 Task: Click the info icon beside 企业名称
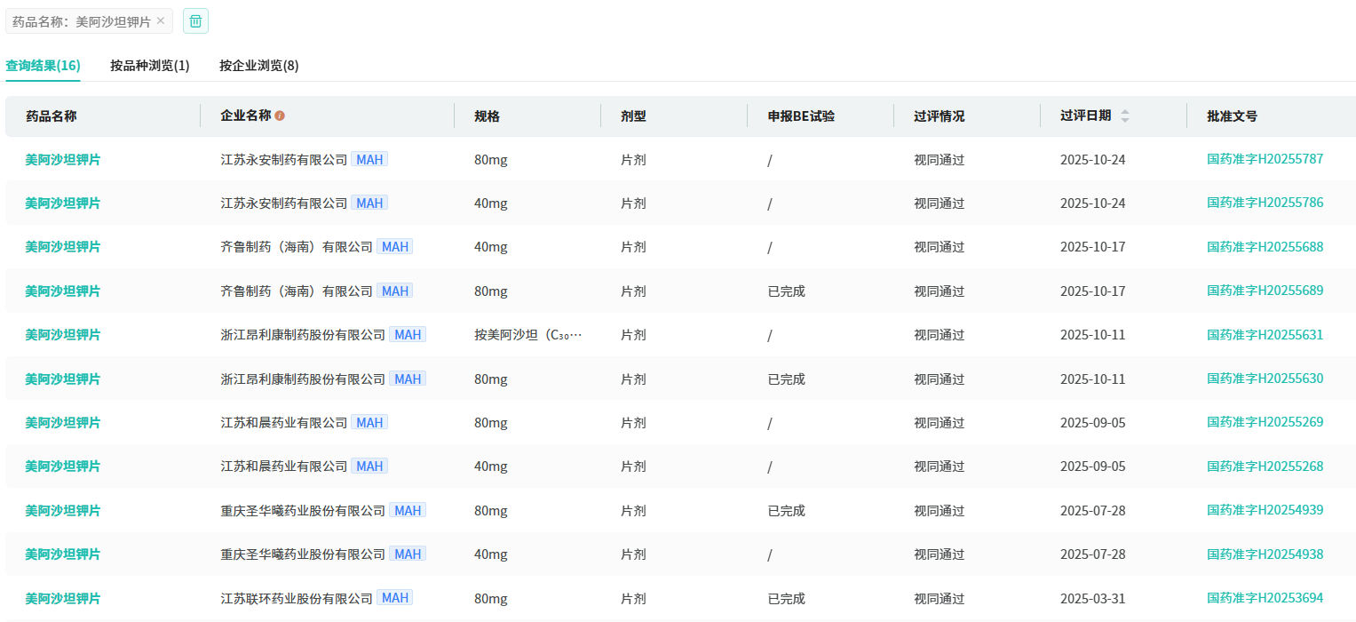(280, 116)
